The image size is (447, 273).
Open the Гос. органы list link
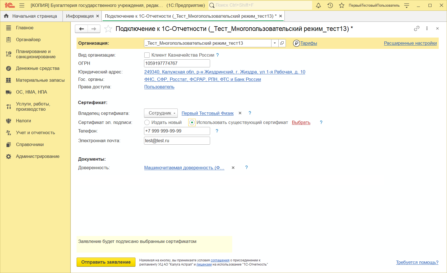pyautogui.click(x=203, y=79)
